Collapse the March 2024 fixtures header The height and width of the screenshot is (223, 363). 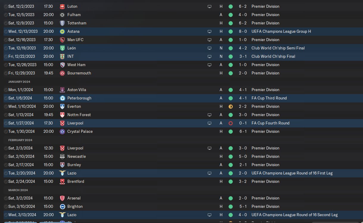[18, 190]
